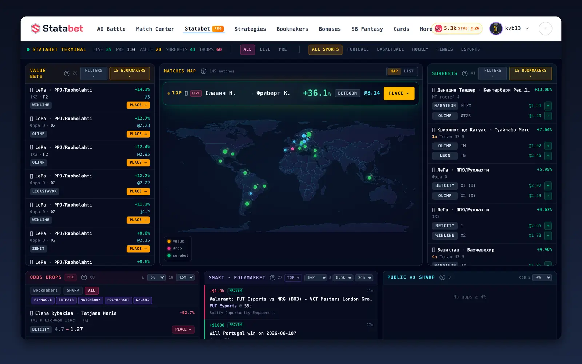
Task: Select ALL filter in Odds Drops
Action: (x=92, y=291)
